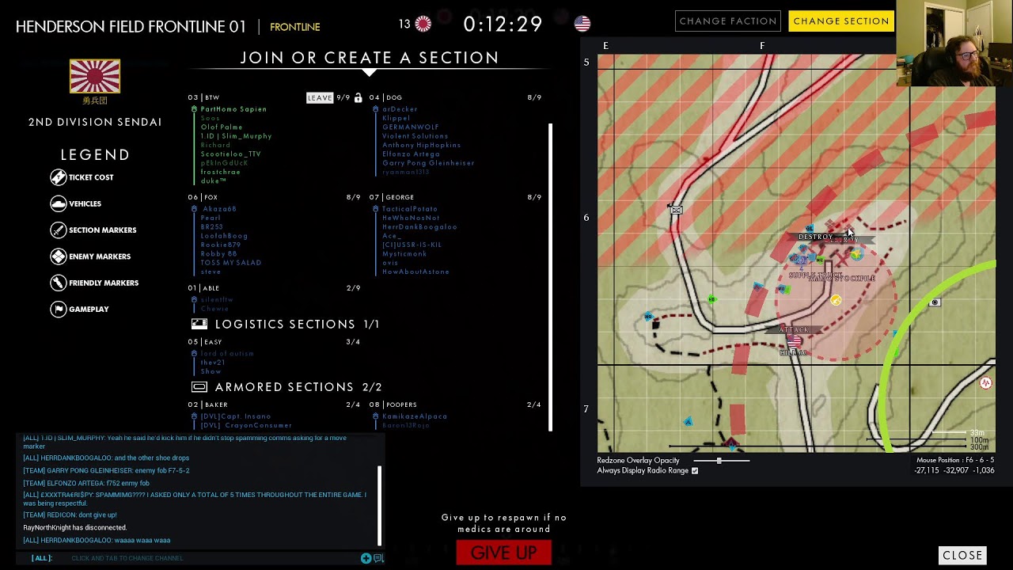Viewport: 1013px width, 570px height.
Task: Click the Japanese rising sun faction flag
Action: pyautogui.click(x=95, y=76)
